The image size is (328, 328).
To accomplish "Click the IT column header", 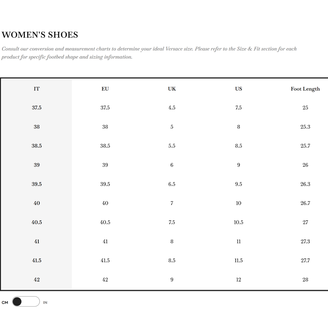I will coord(37,89).
